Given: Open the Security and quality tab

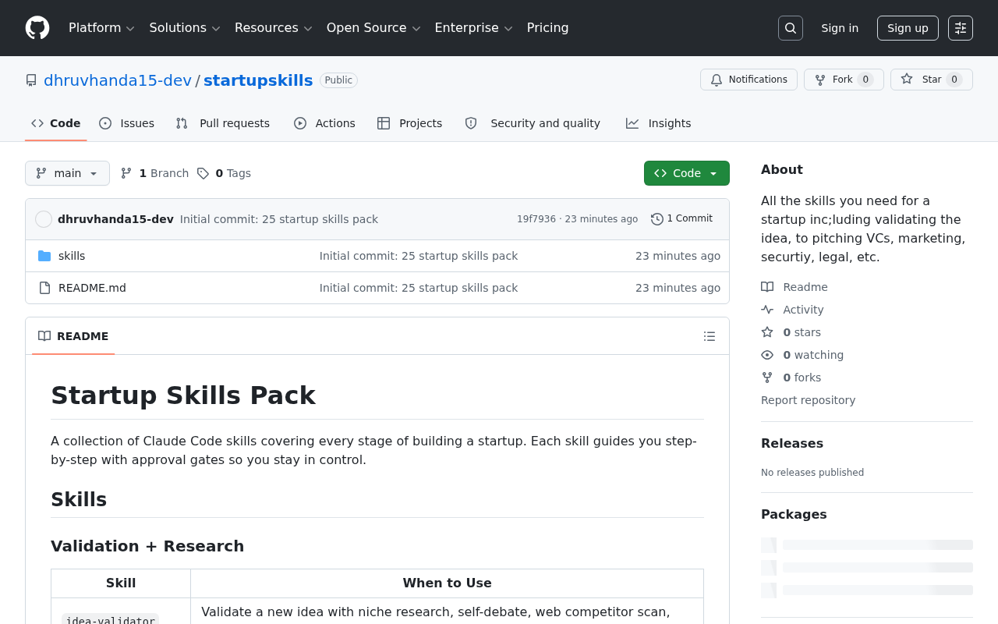Looking at the screenshot, I should tap(533, 123).
